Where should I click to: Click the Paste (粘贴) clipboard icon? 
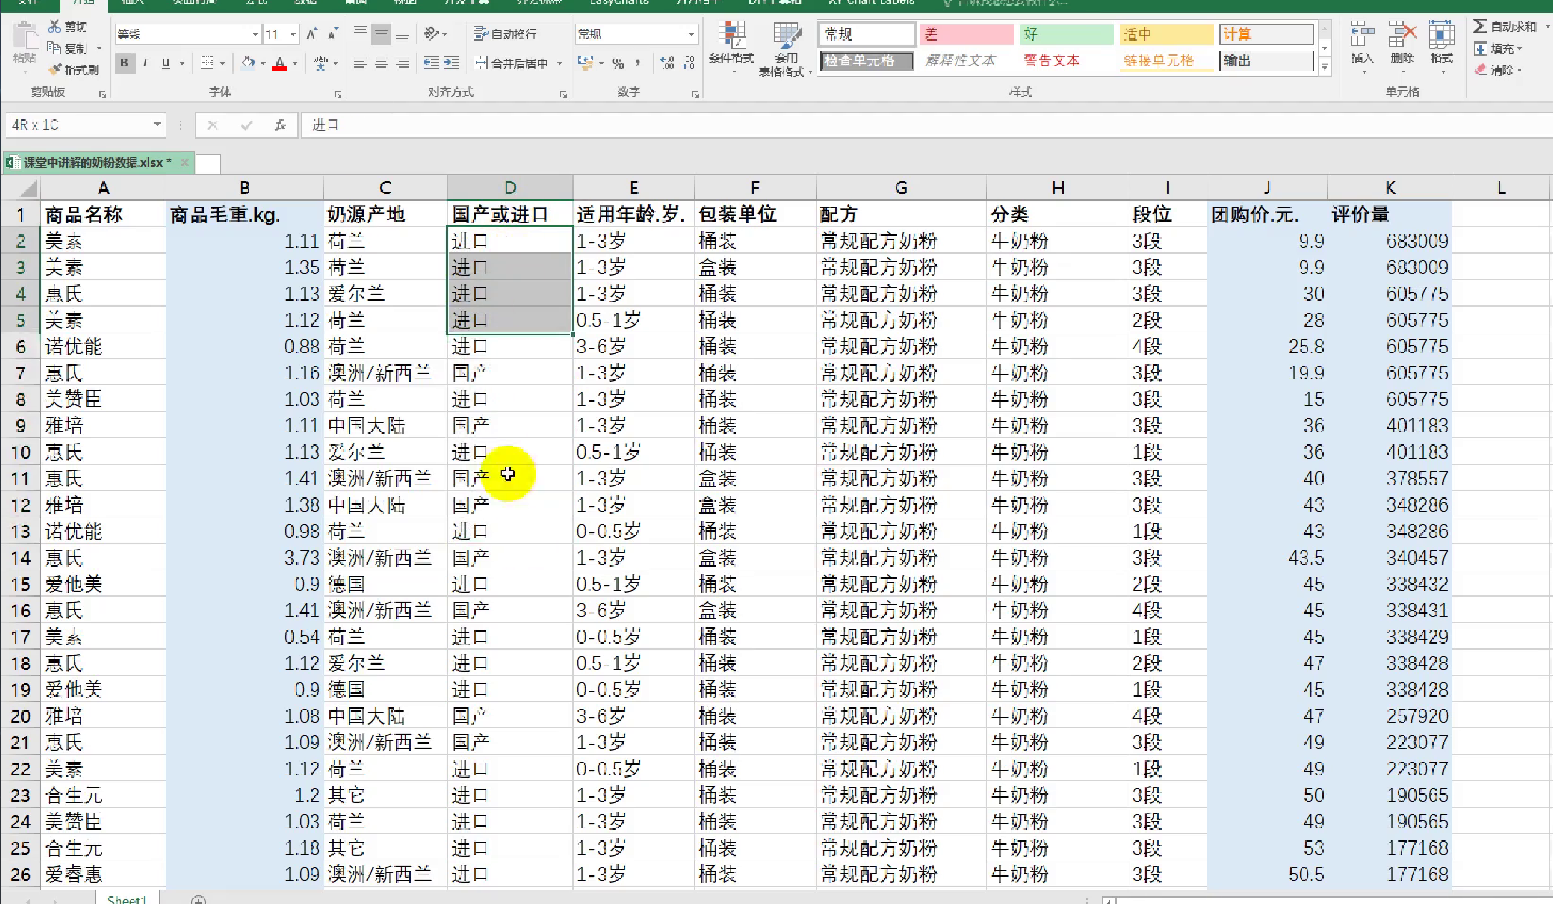[x=24, y=36]
